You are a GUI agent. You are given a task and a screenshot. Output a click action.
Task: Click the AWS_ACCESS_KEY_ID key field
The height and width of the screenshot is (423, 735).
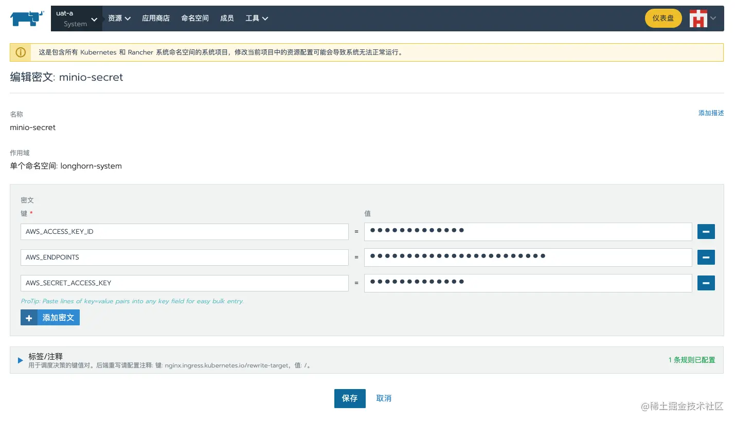185,232
